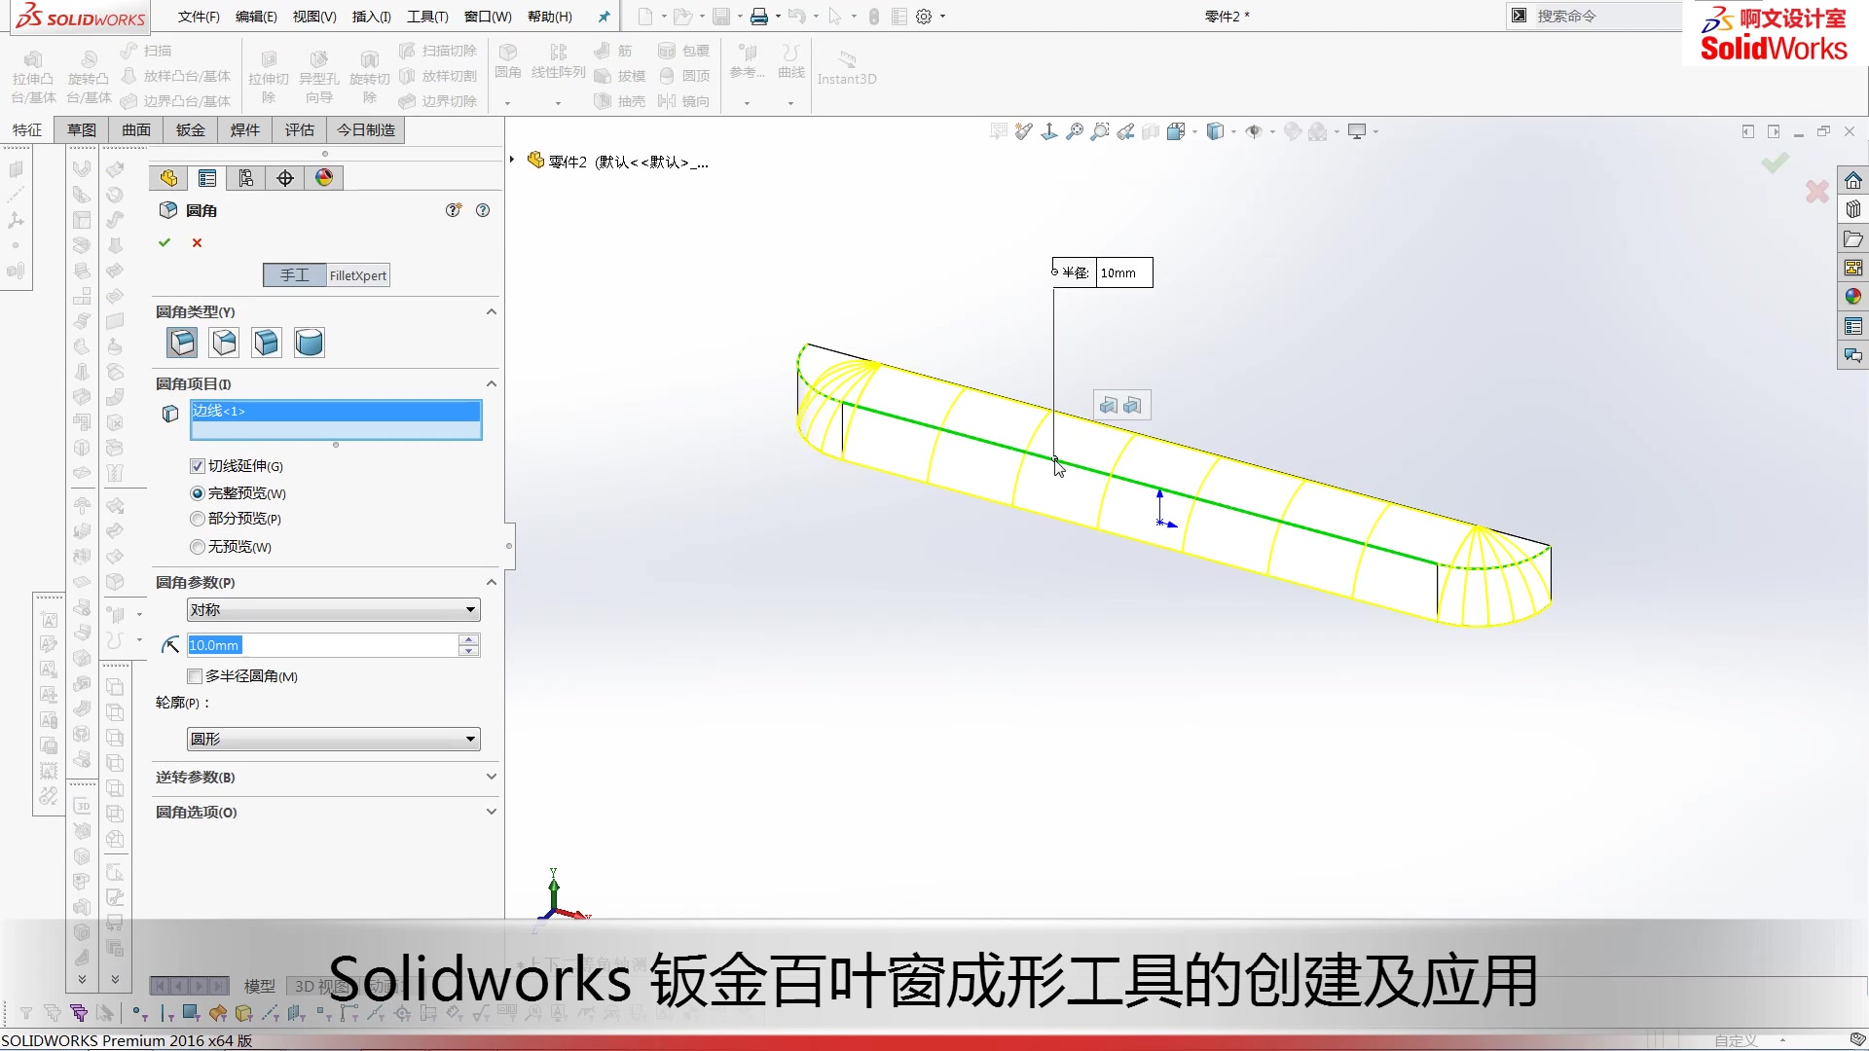Expand the 逆转参数(B) section
The height and width of the screenshot is (1051, 1869).
(x=492, y=777)
